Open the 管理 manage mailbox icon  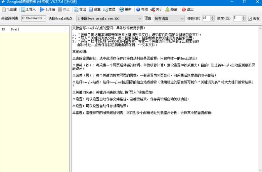pyautogui.click(x=105, y=9)
